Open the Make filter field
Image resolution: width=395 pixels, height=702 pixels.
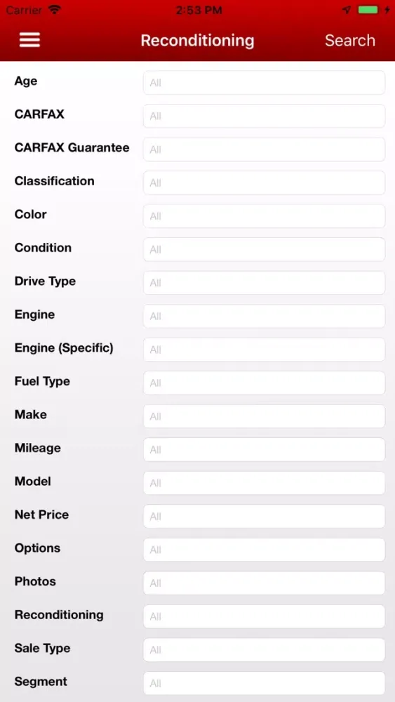[264, 416]
